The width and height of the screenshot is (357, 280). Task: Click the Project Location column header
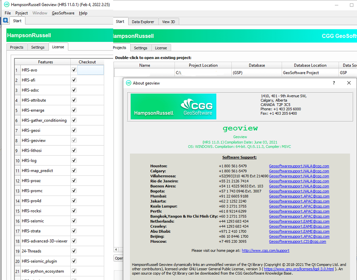pyautogui.click(x=203, y=65)
